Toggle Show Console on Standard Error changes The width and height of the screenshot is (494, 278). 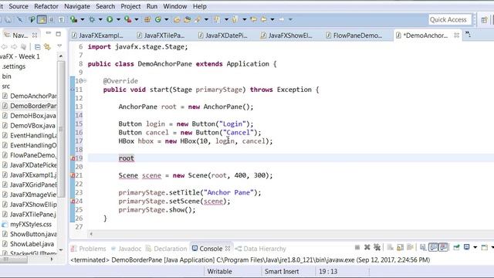[443, 247]
